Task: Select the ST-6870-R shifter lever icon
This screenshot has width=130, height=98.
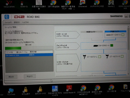Action: point(107,57)
